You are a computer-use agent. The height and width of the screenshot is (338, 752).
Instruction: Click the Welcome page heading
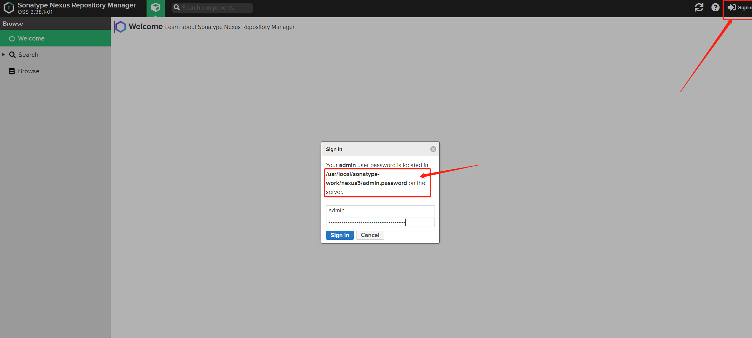[x=146, y=27]
